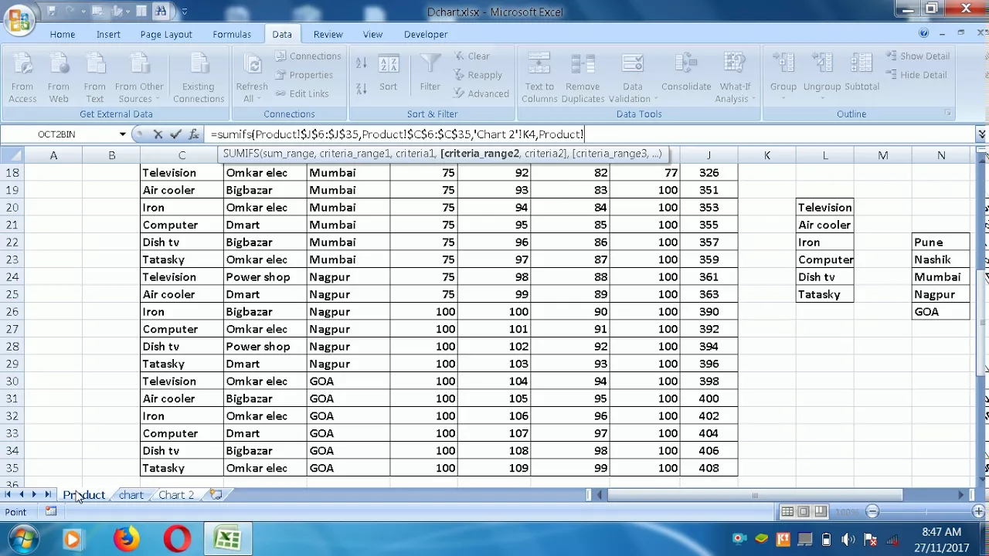Viewport: 989px width, 556px height.
Task: Open the Name Box dropdown arrow
Action: point(122,134)
